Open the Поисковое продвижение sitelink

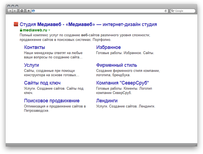tap(52, 101)
